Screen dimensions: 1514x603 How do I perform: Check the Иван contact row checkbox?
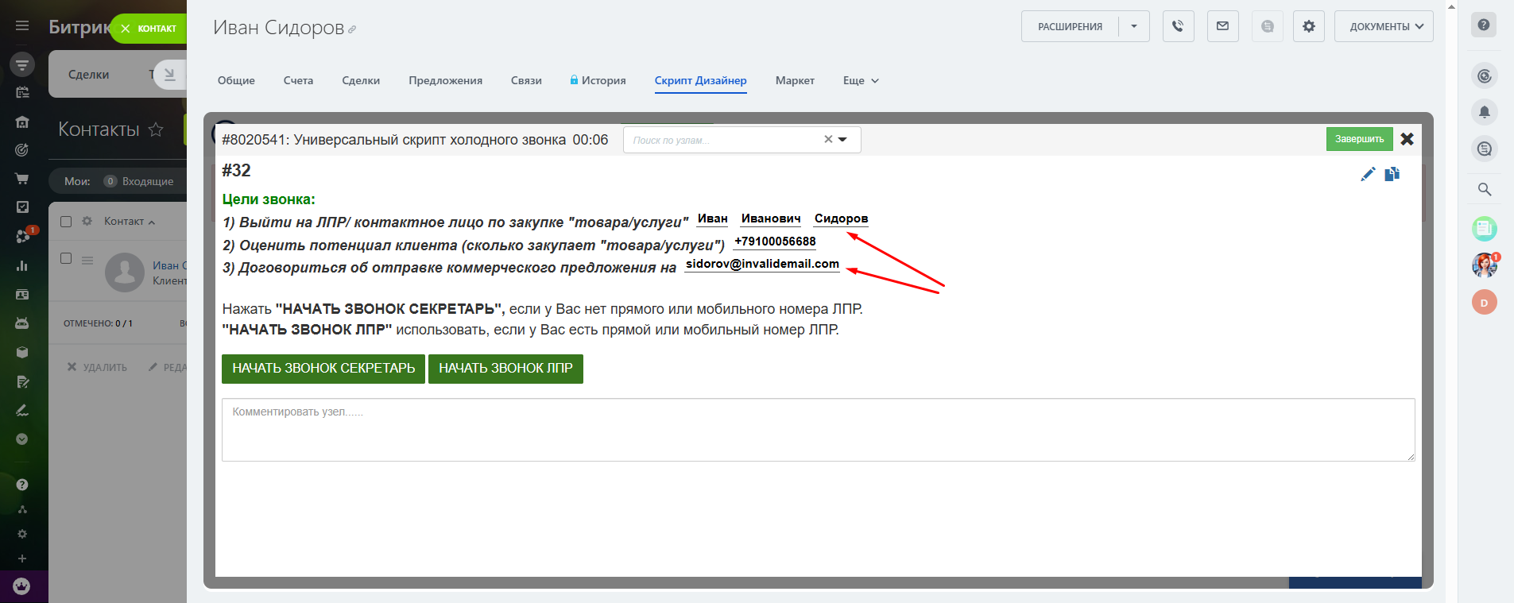point(66,258)
